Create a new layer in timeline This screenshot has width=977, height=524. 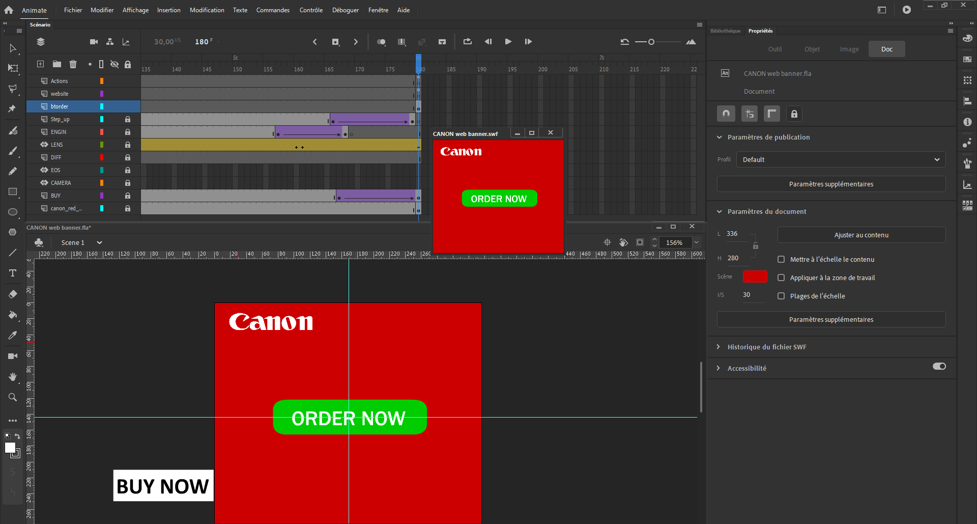coord(40,64)
